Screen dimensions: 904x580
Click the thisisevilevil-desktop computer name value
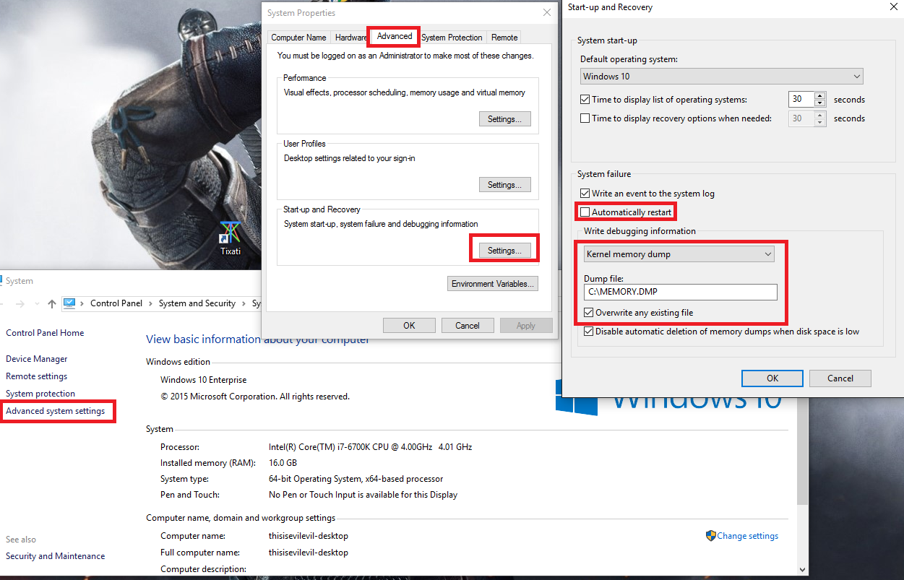pos(309,536)
